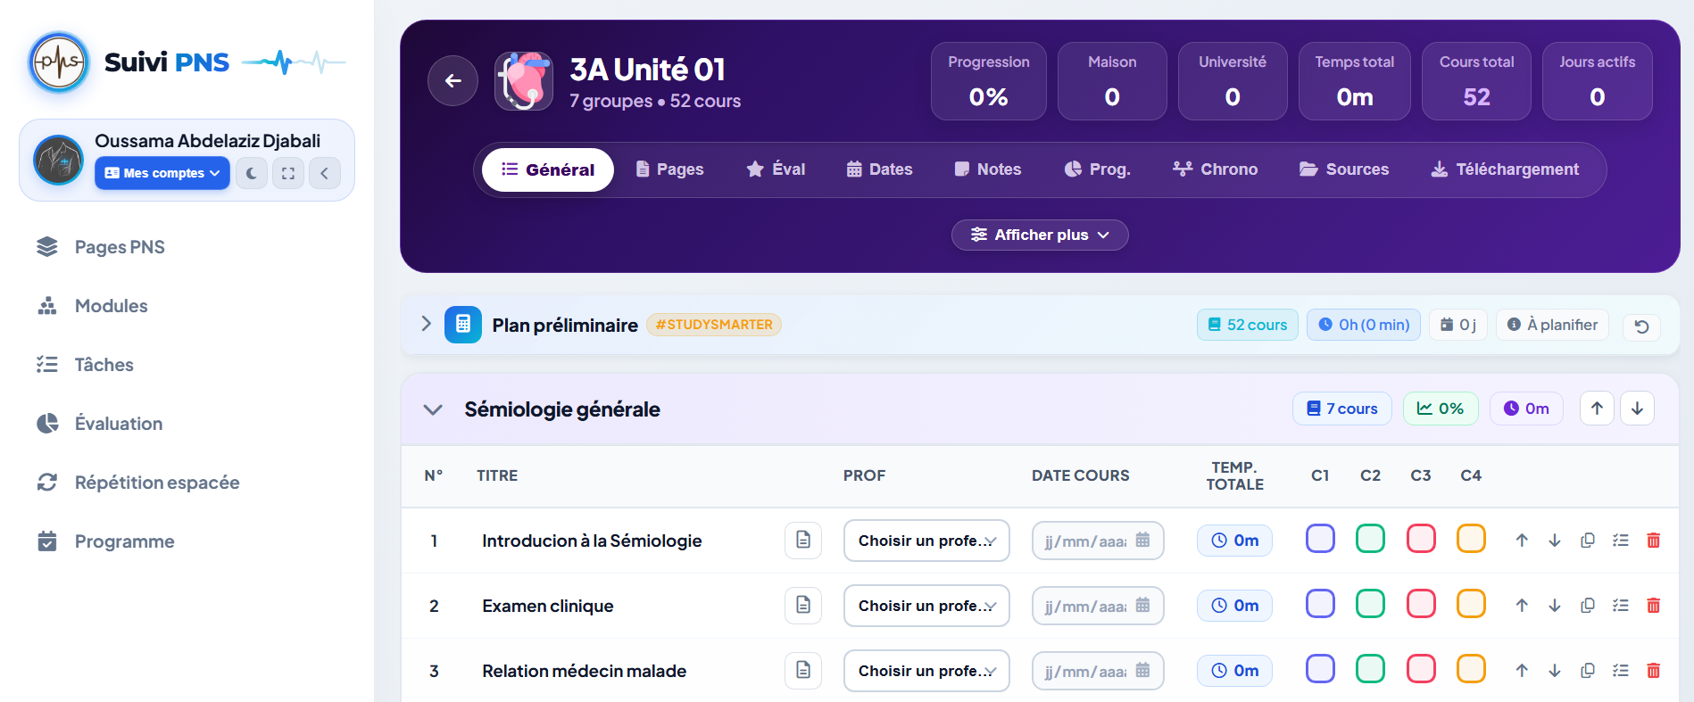Open the Mes comptes dropdown
The height and width of the screenshot is (702, 1694).
pyautogui.click(x=162, y=173)
